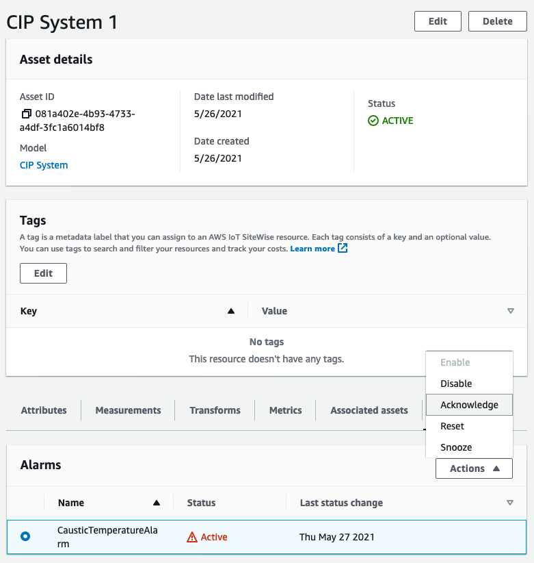Viewport: 534px width, 563px height.
Task: Switch to the Associated assets tab
Action: coord(369,410)
